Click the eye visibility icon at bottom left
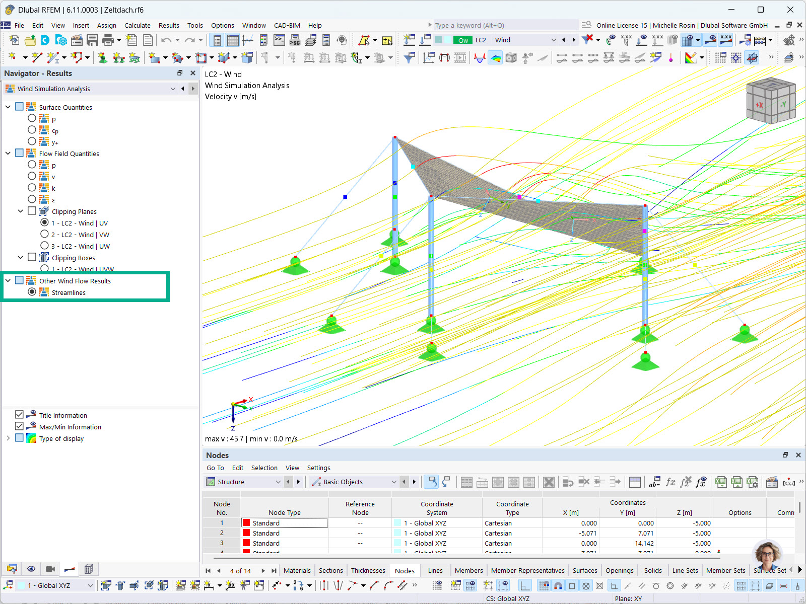The width and height of the screenshot is (806, 604). 31,569
